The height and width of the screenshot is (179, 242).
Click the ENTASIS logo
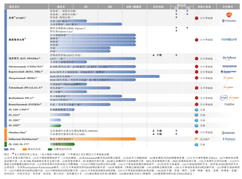229,139
